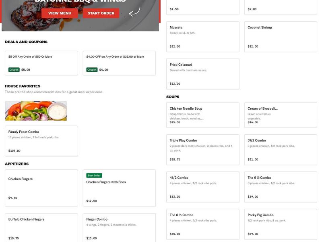Screen dimensions: 322x242
Task: Pick the Finger Combo item
Action: tap(119, 227)
